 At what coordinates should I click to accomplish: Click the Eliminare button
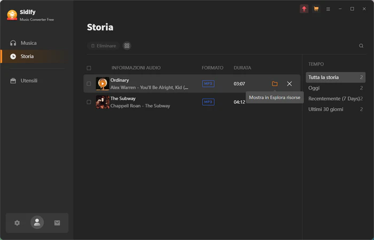[x=104, y=46]
